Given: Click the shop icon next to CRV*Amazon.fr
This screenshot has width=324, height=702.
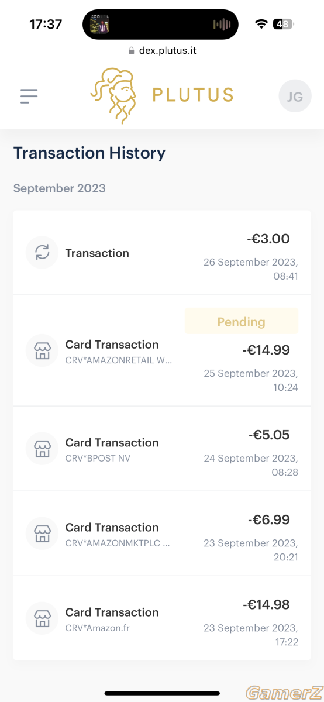Looking at the screenshot, I should click(x=42, y=618).
